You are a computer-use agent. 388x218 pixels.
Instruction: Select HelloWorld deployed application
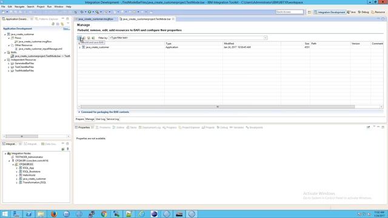click(x=29, y=175)
